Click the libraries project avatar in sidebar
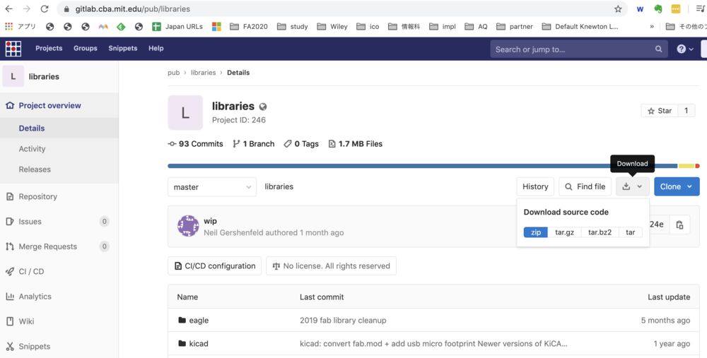Screen dimensions: 707x358 coord(13,76)
